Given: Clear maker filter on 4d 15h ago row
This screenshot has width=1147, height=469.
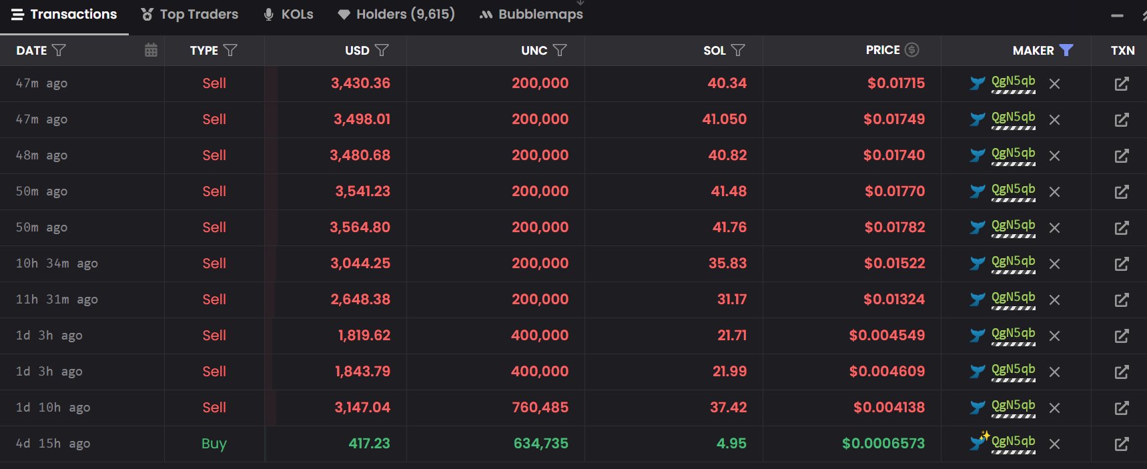Looking at the screenshot, I should 1054,444.
